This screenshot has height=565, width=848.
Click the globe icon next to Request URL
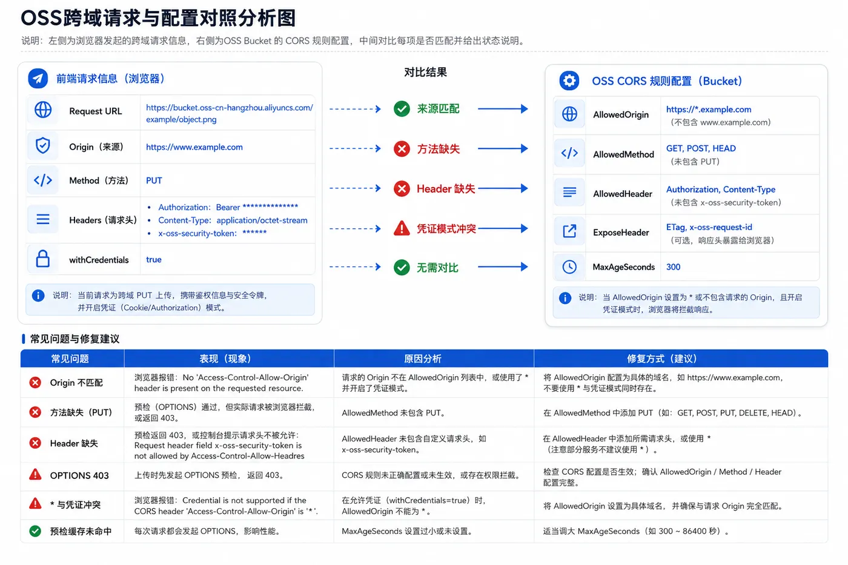pyautogui.click(x=43, y=110)
